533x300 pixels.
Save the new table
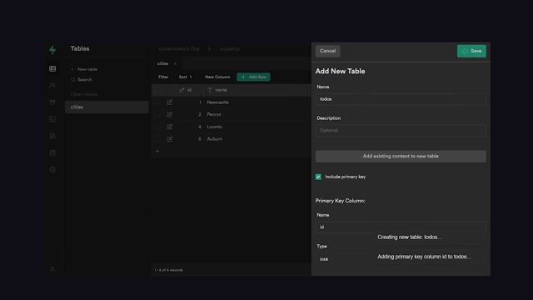click(471, 51)
